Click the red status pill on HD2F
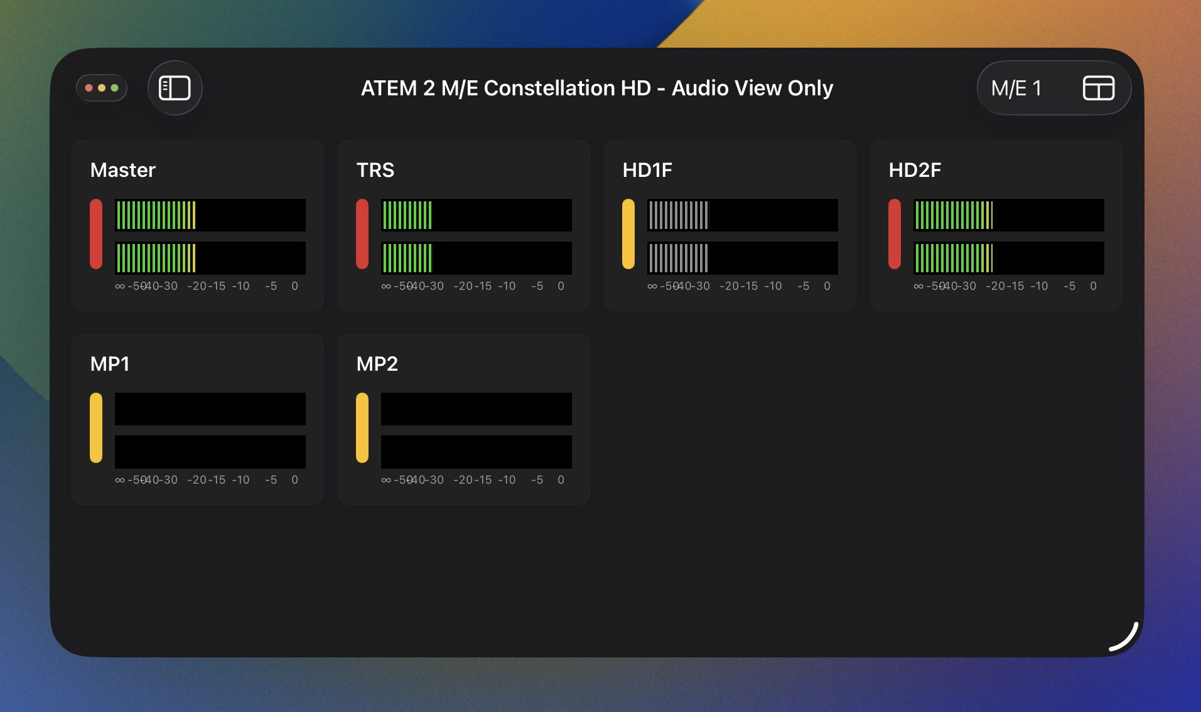Screen dimensions: 1201x712 pos(895,234)
